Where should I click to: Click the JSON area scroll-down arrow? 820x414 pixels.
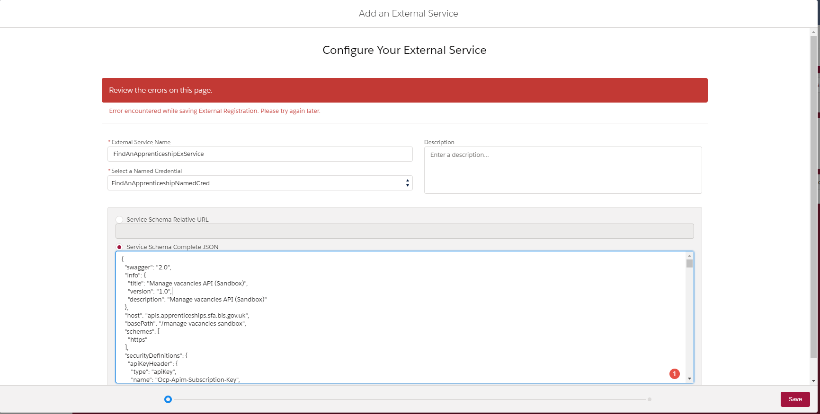pos(689,379)
